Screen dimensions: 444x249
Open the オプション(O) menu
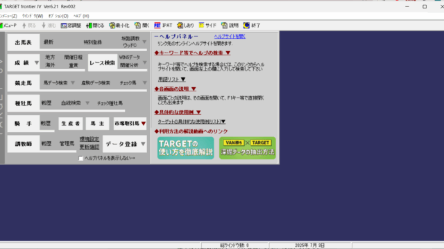[58, 16]
